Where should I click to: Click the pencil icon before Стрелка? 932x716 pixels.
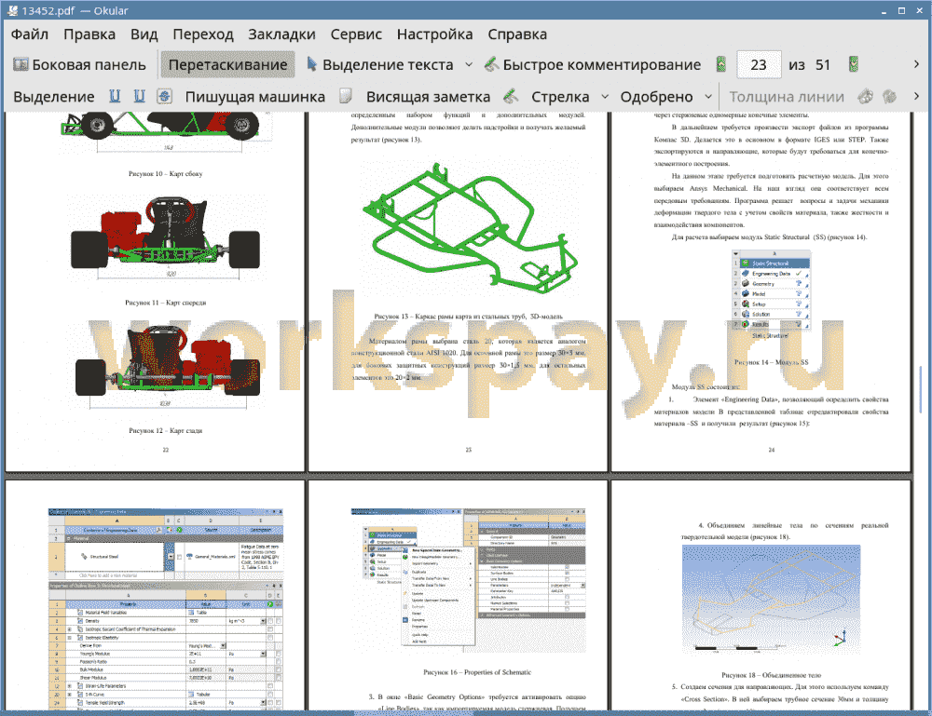click(x=511, y=96)
